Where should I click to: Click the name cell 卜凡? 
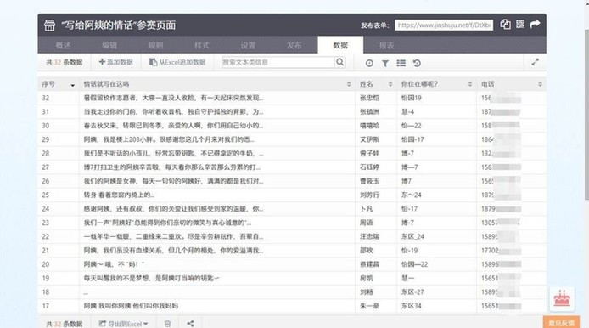367,209
